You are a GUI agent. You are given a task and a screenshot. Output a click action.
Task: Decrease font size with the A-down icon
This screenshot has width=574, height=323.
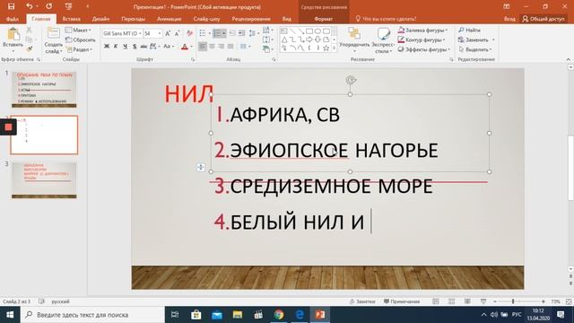(178, 33)
